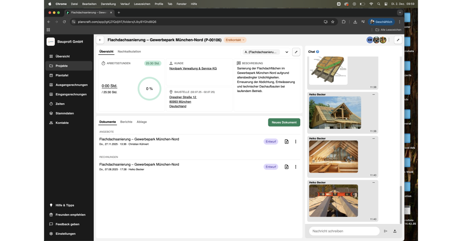
Task: Open the Geschäftlich profile menu in Chrome
Action: 381,22
